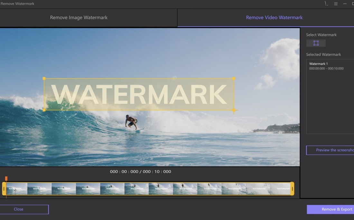The height and width of the screenshot is (220, 354).
Task: Open the hamburger menu icon
Action: 336,4
